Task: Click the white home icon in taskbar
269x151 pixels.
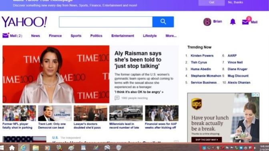Action: [12, 148]
